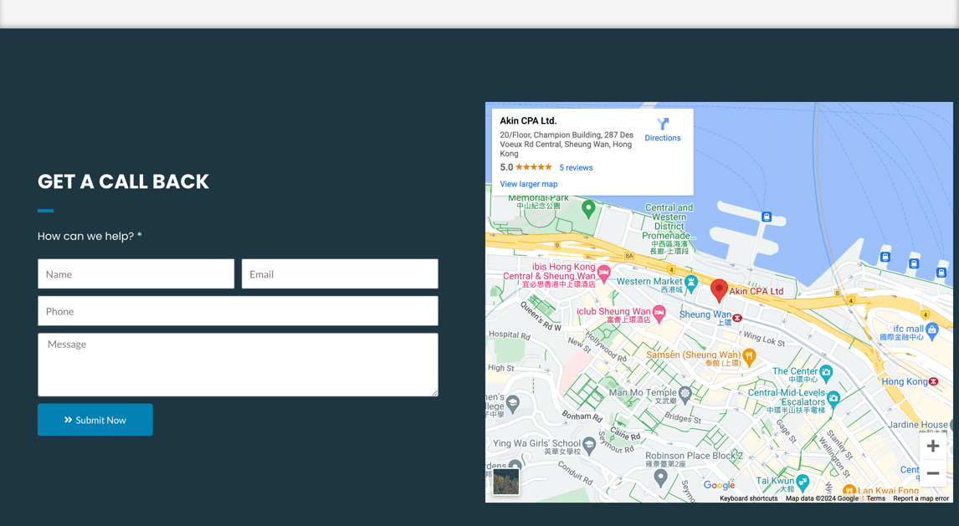Image resolution: width=959 pixels, height=526 pixels.
Task: Click the iclub Sheung Wan hotel icon
Action: tap(659, 314)
